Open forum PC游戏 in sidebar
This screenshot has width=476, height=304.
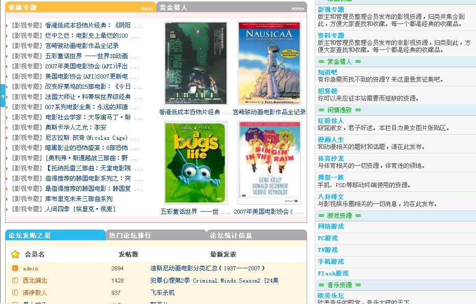click(x=328, y=238)
